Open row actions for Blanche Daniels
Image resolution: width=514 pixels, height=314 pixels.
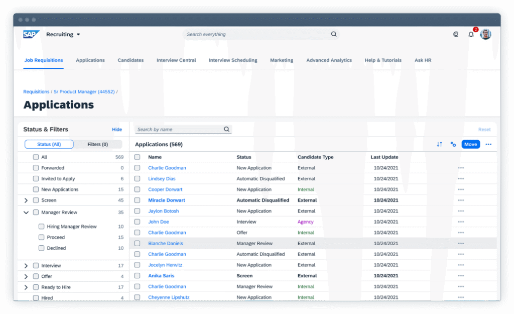click(461, 244)
